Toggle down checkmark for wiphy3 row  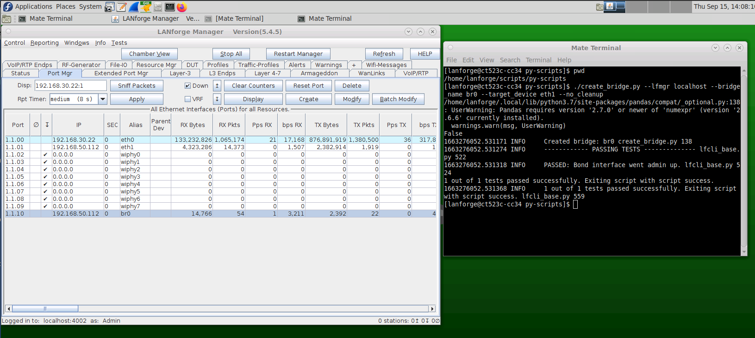45,177
